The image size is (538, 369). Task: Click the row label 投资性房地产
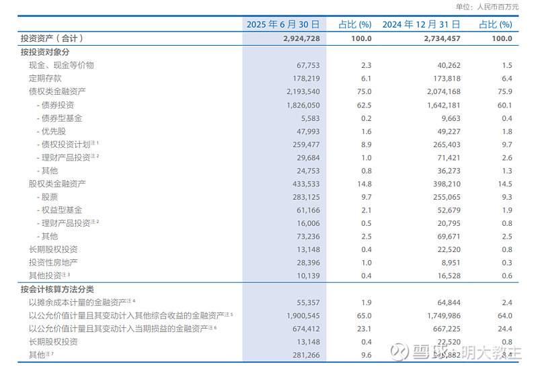click(53, 262)
